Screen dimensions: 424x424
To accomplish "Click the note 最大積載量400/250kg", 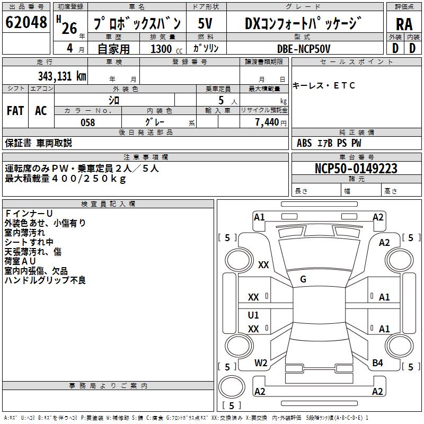I will click(65, 179).
